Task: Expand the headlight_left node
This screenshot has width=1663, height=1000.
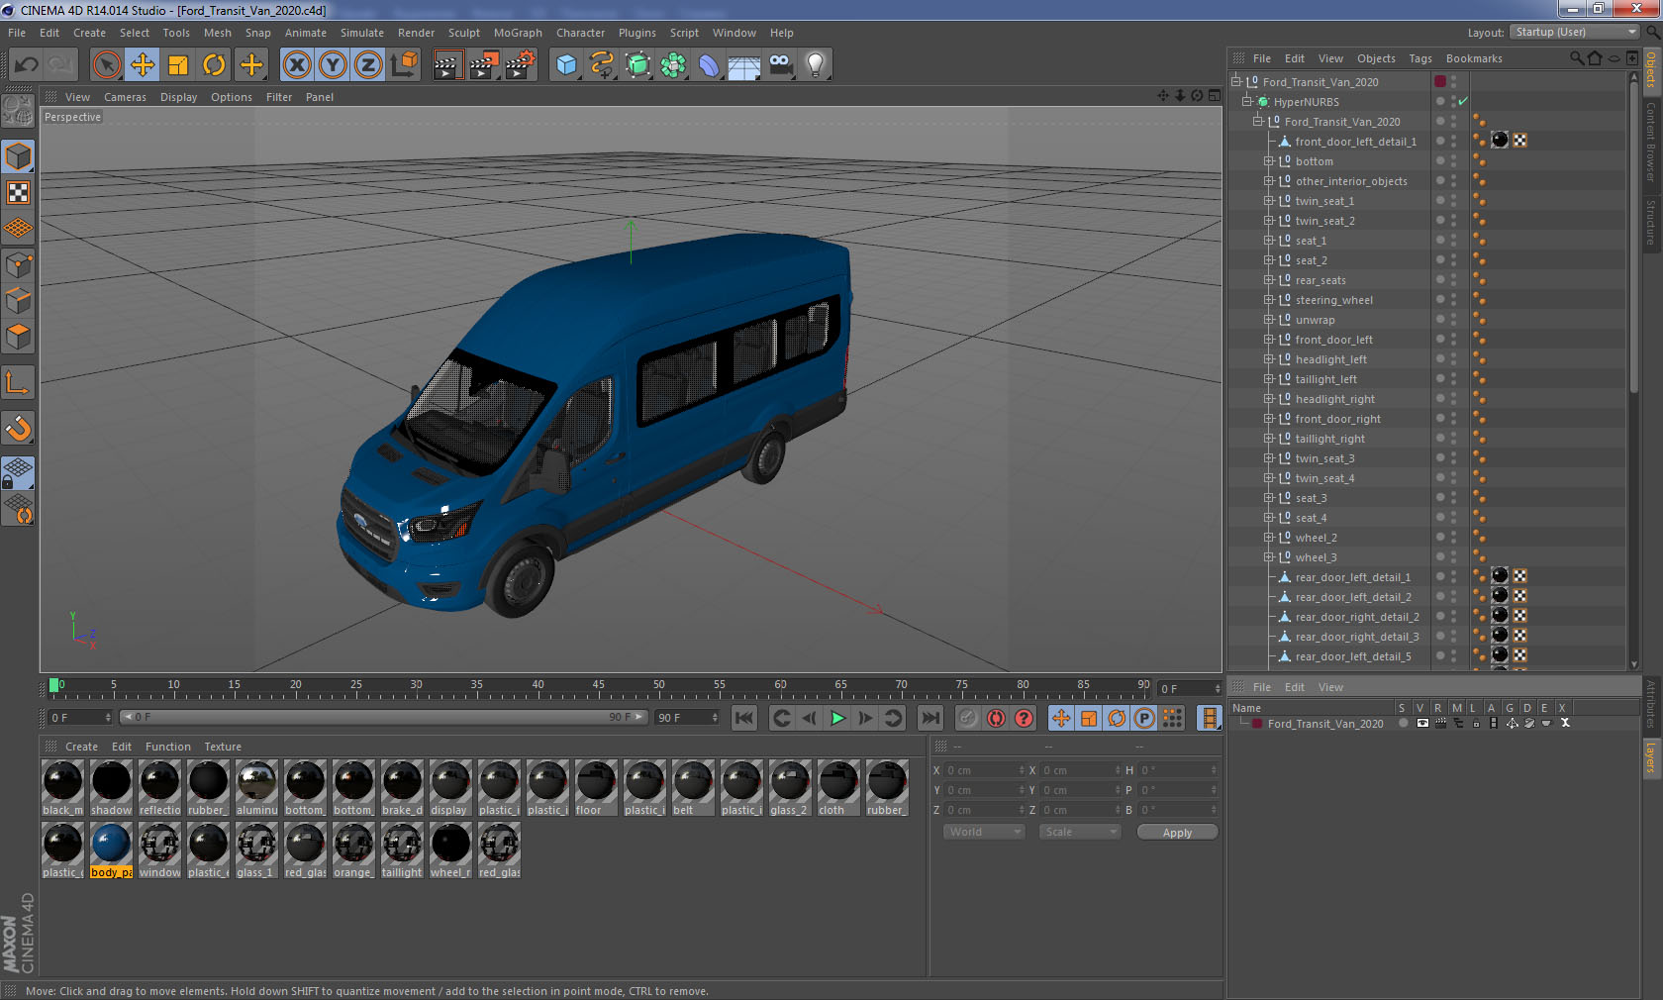Action: (1269, 358)
